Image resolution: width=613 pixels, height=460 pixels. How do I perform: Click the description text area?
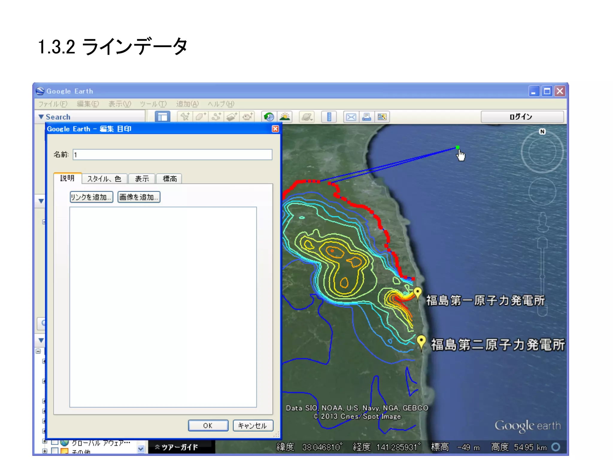click(x=163, y=307)
